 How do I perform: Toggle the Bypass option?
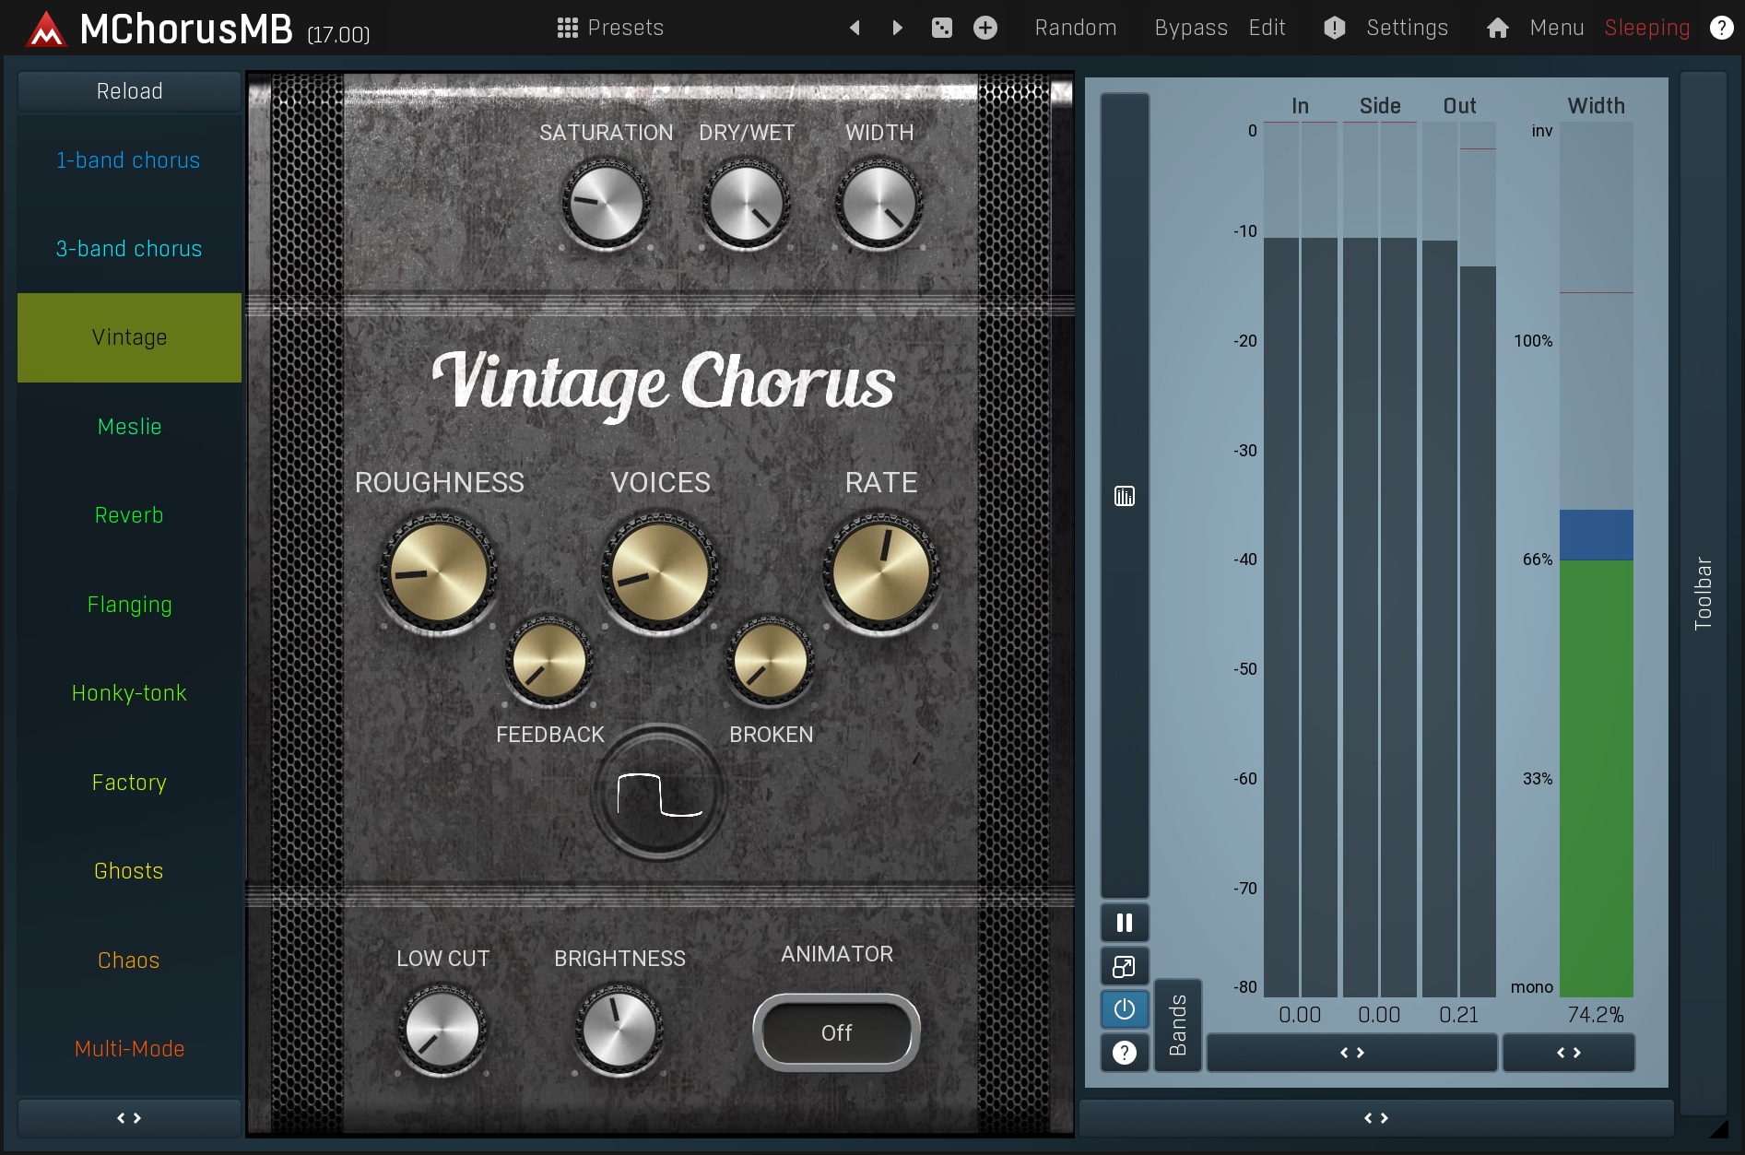[1190, 28]
